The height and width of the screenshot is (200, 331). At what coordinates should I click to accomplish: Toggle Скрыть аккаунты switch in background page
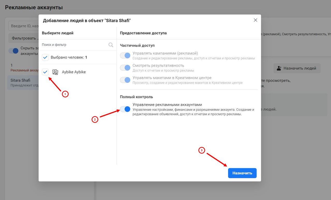coord(13,51)
